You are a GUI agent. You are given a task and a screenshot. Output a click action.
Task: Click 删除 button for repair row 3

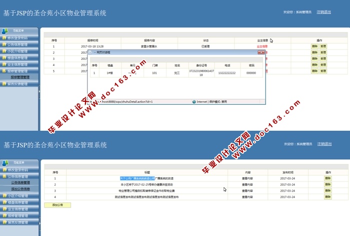pos(314,59)
